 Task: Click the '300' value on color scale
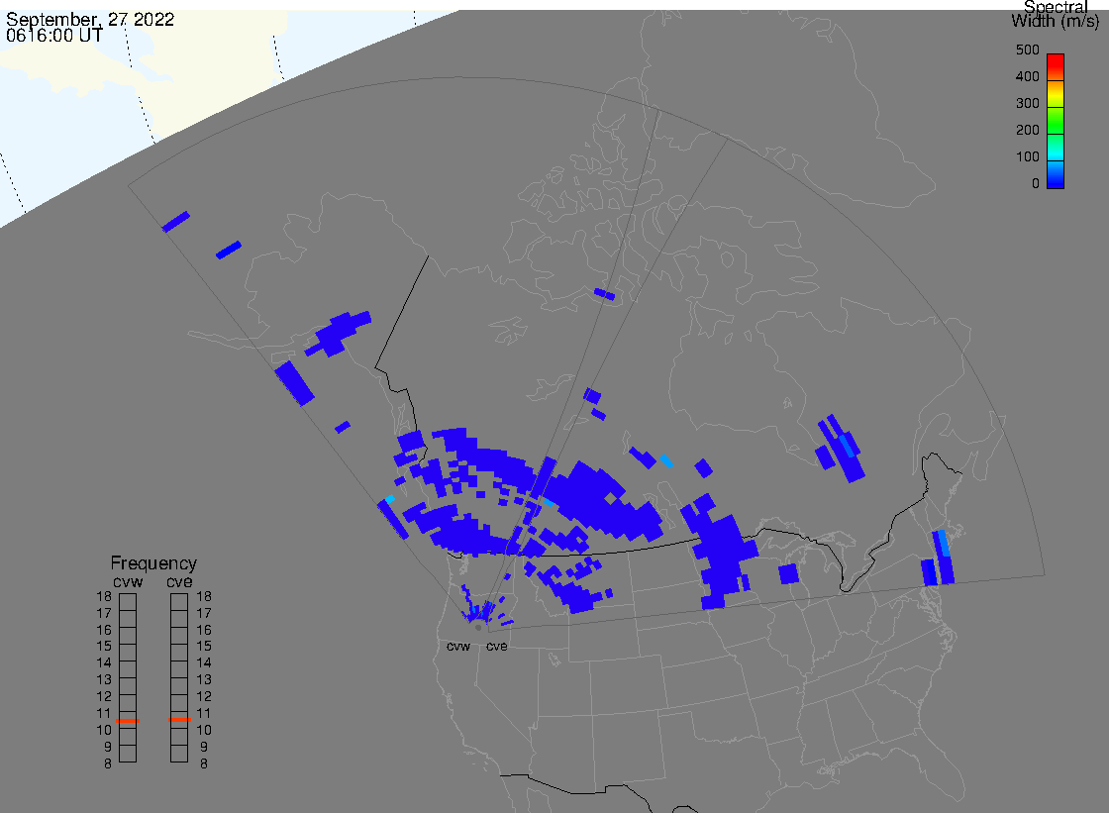1027,103
